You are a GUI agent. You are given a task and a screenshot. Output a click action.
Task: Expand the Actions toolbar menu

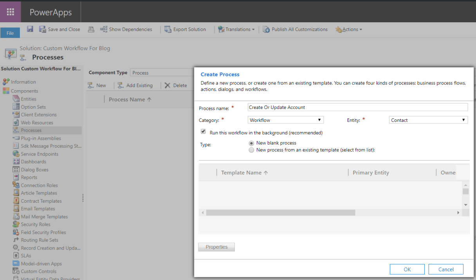click(348, 29)
